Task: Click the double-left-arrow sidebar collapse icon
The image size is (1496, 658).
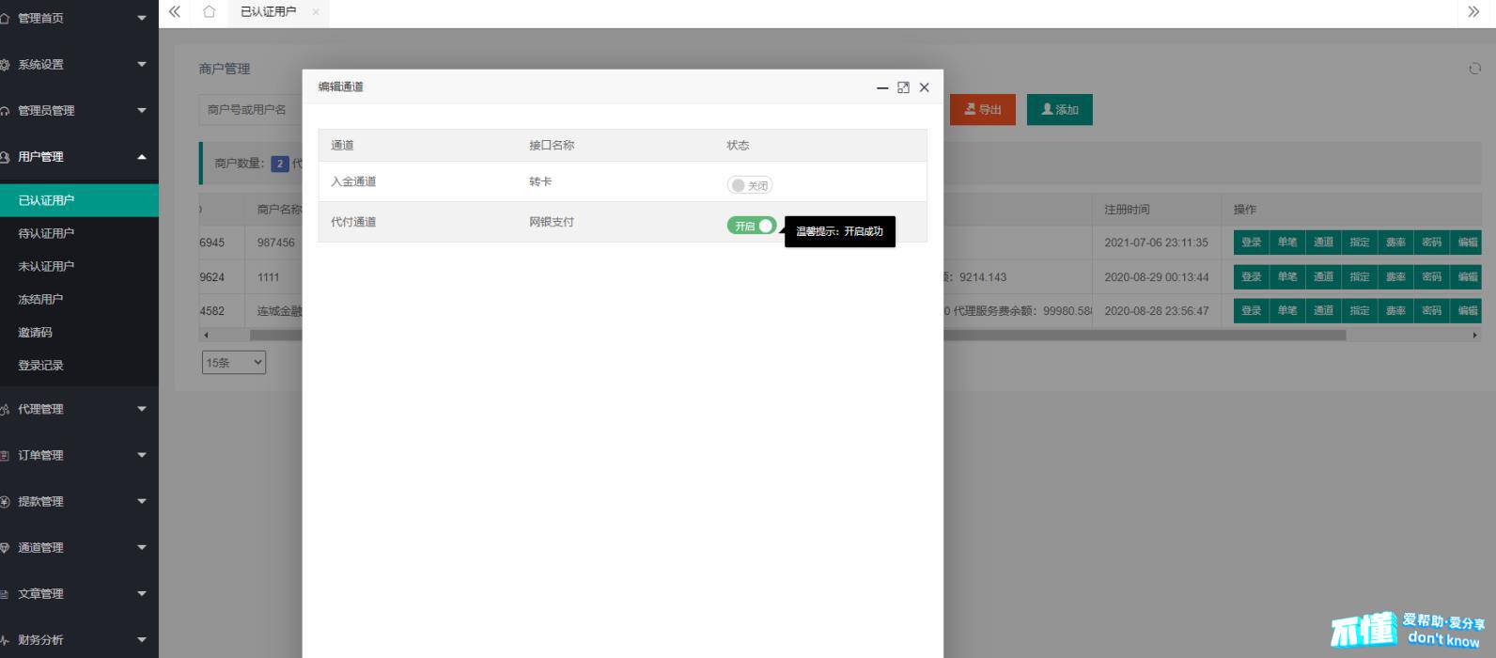Action: pos(174,12)
